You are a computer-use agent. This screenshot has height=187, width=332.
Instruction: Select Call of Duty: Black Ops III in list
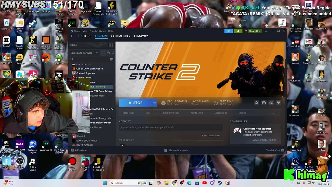coord(89,69)
